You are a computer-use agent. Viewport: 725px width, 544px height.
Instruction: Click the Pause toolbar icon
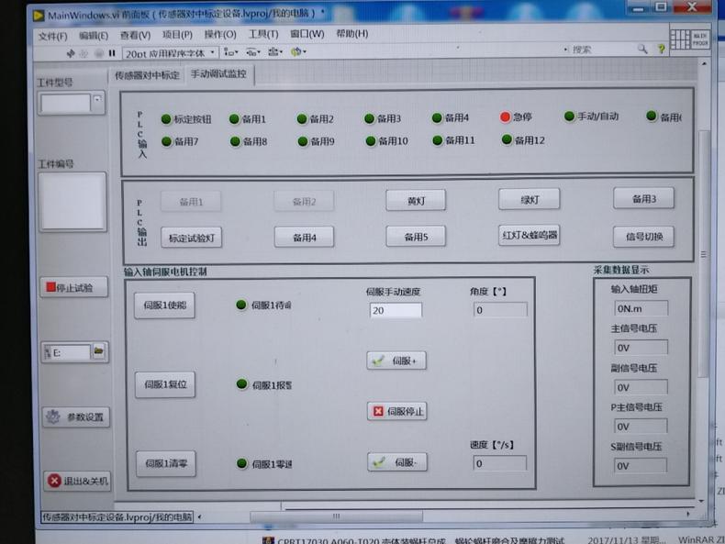(x=112, y=53)
